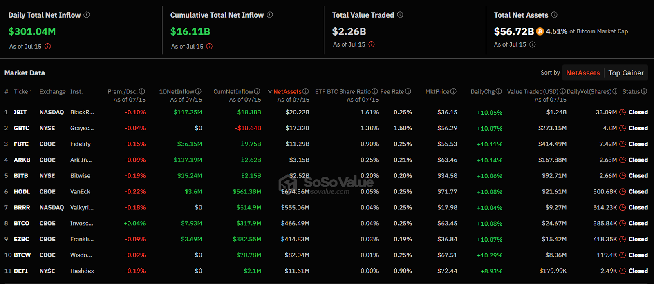This screenshot has width=654, height=284.
Task: Open the IBIT ticker row
Action: [327, 112]
